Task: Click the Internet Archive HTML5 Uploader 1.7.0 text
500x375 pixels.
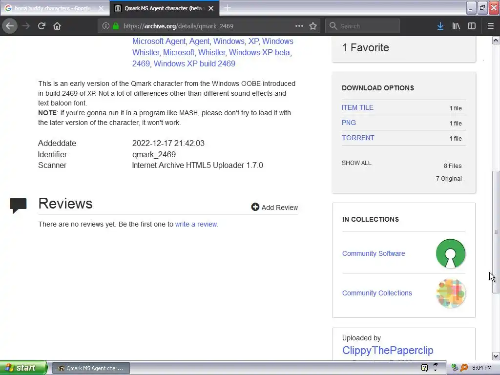Action: (197, 165)
